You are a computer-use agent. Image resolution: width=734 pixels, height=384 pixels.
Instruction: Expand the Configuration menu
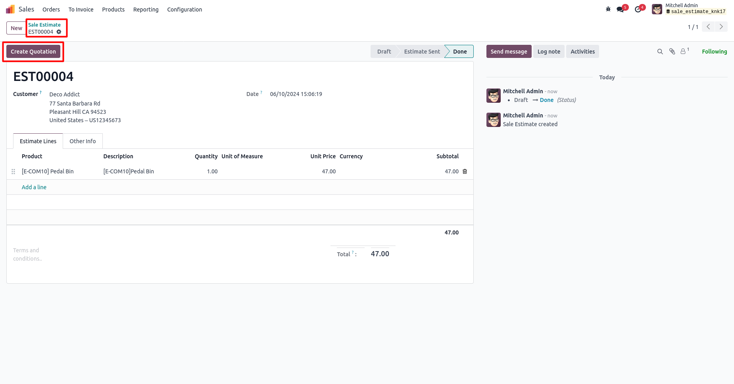[x=184, y=10]
